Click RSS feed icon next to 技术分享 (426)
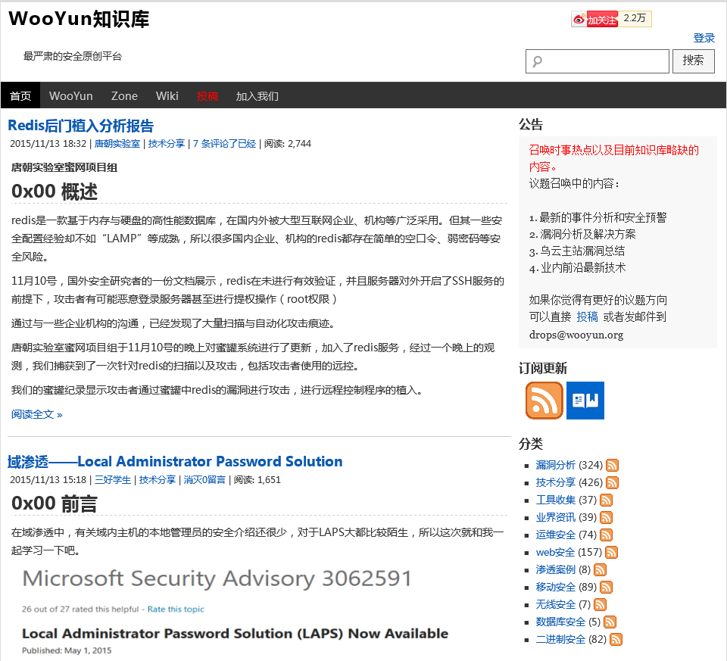The image size is (727, 661). coord(612,482)
